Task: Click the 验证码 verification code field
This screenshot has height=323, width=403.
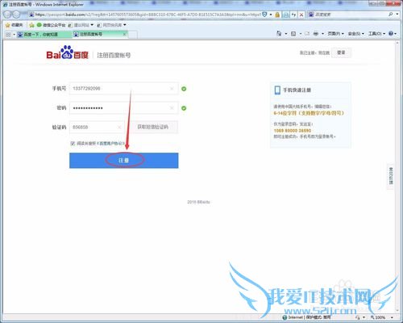Action: (x=97, y=127)
